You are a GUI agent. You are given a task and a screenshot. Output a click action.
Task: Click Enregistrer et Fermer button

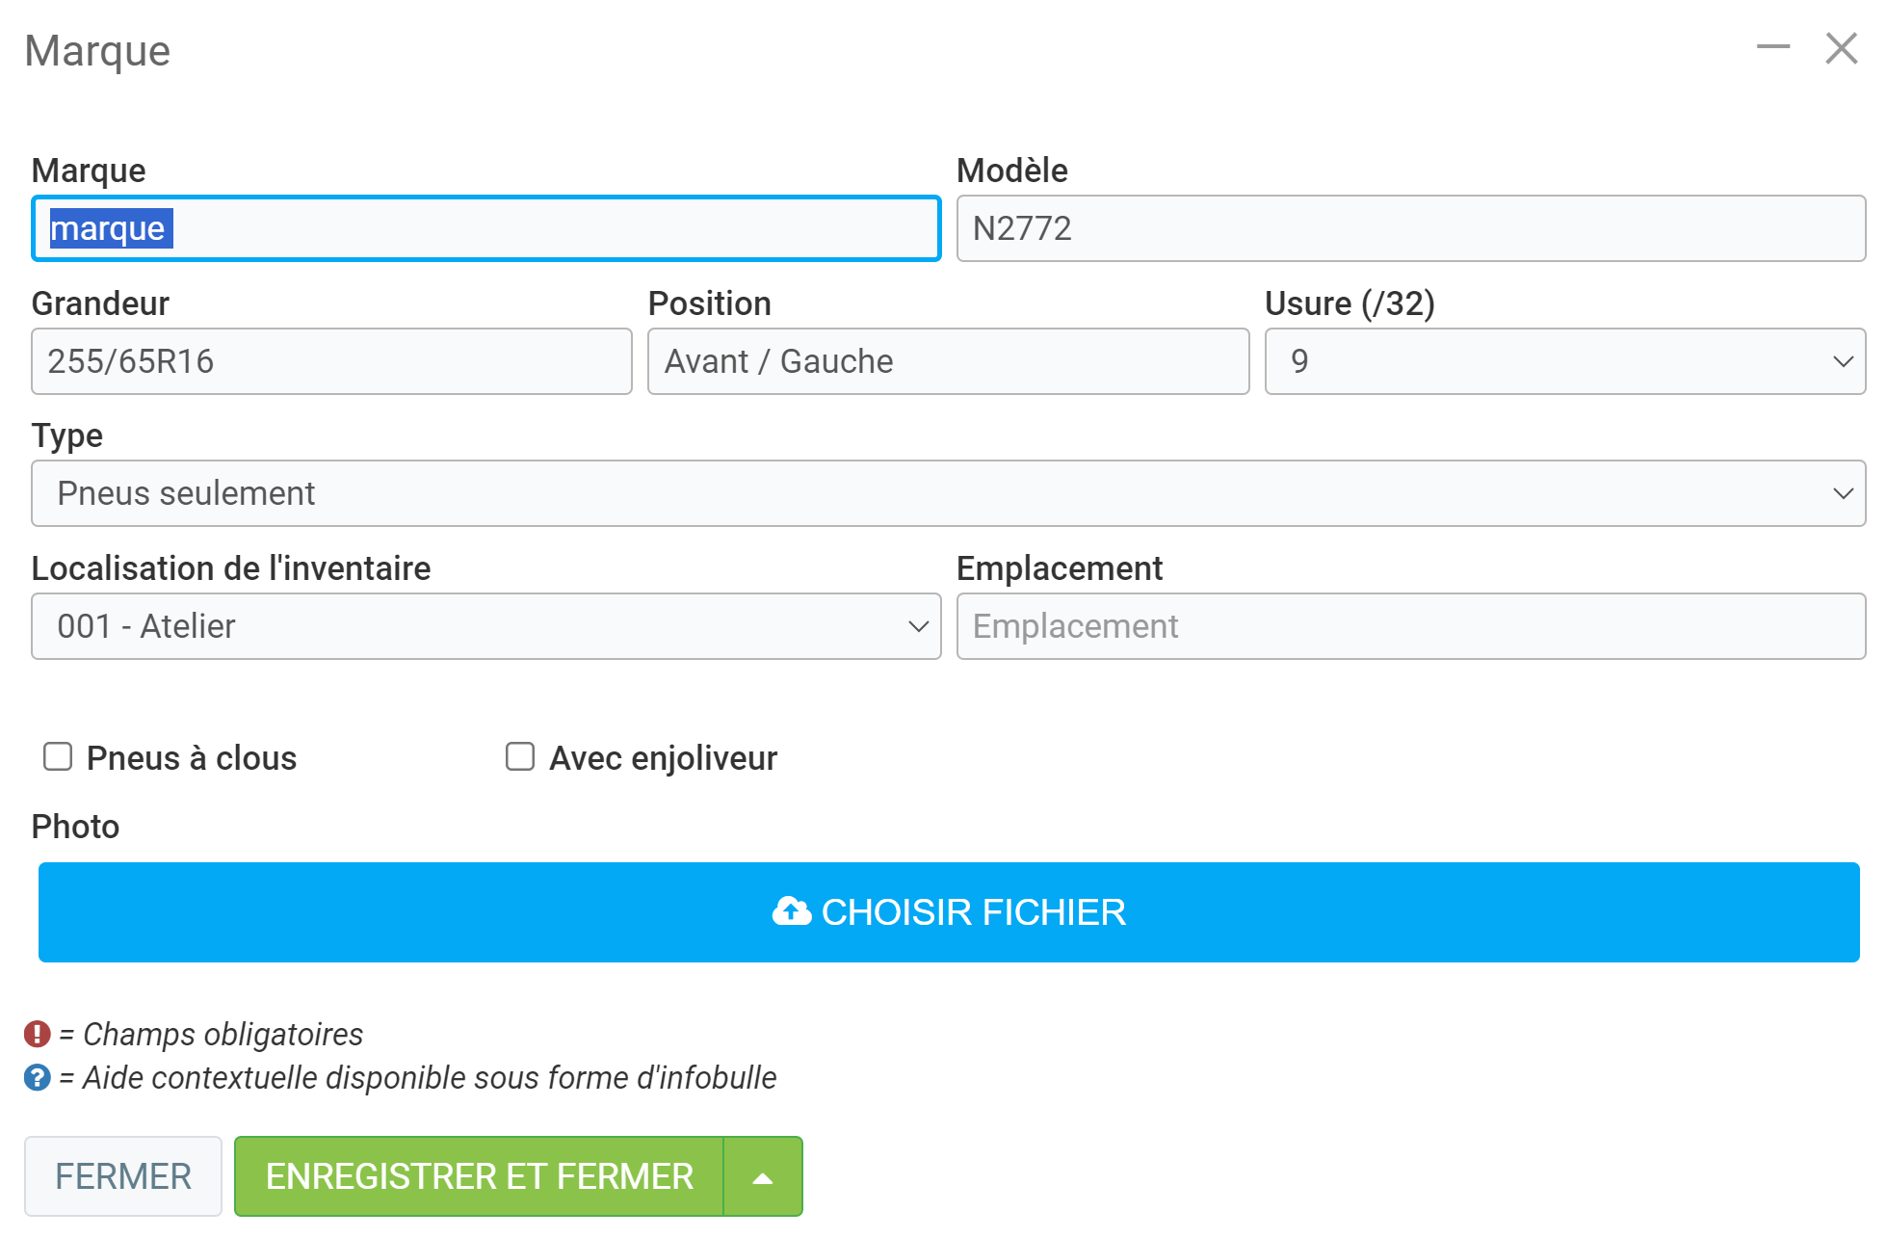coord(479,1176)
